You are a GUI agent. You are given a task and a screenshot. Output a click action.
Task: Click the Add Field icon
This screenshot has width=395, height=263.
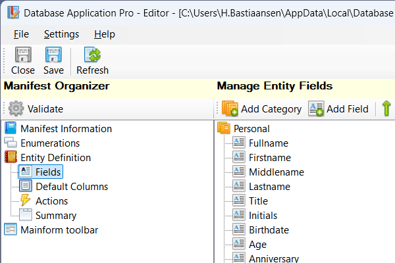(x=317, y=108)
